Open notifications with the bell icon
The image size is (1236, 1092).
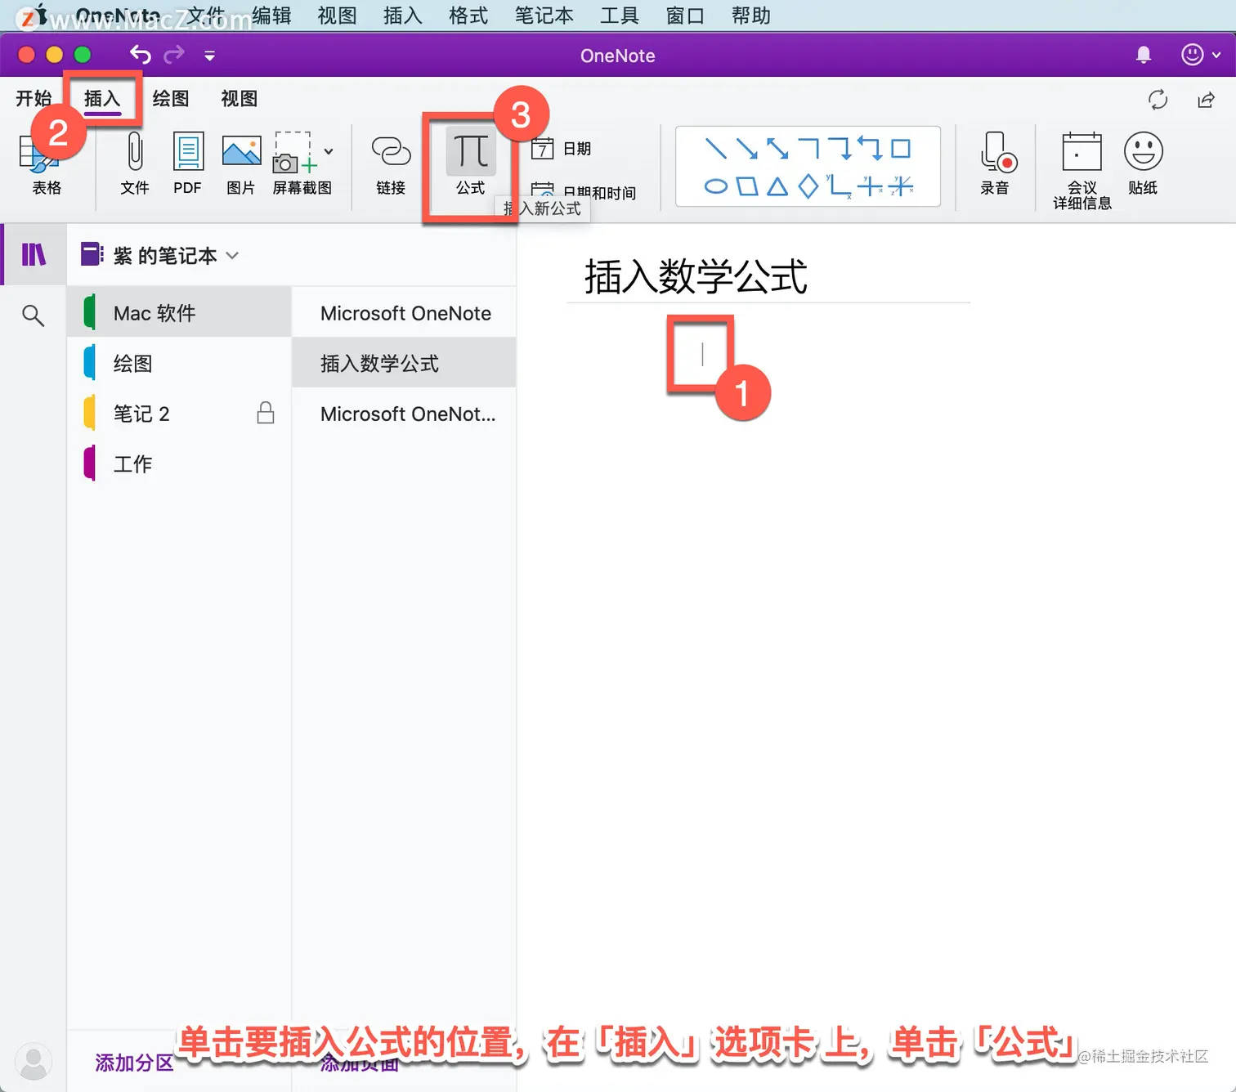1144,55
